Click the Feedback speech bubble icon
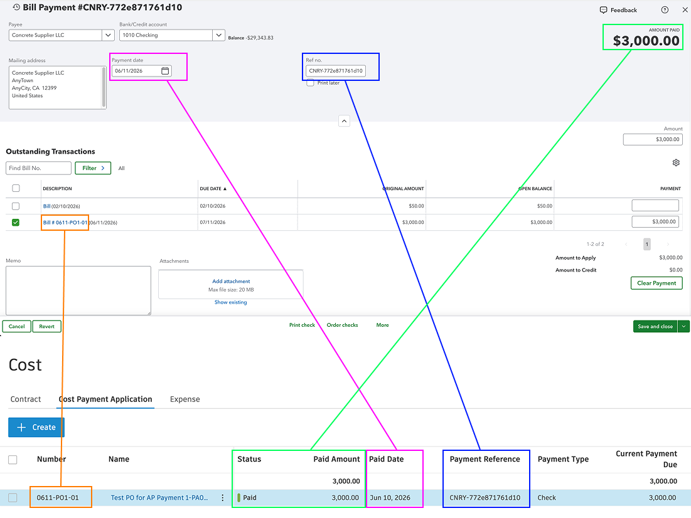 click(603, 10)
